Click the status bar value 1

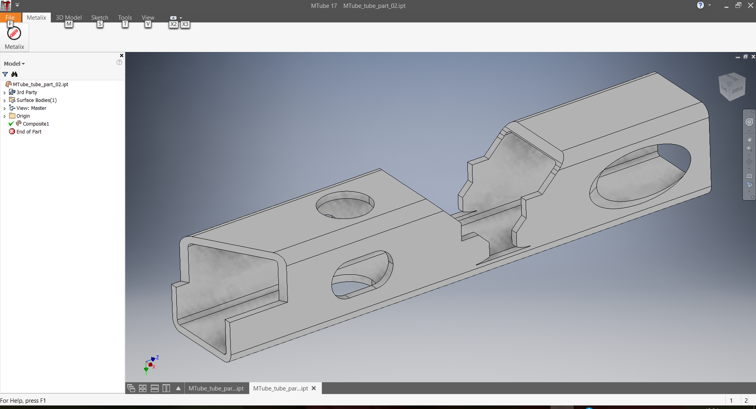point(731,400)
